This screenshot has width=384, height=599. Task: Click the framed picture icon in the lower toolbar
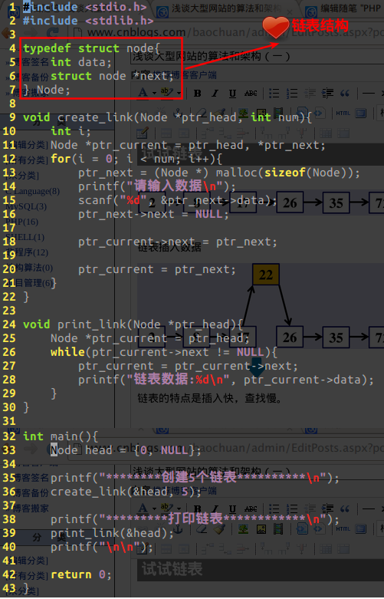261,529
